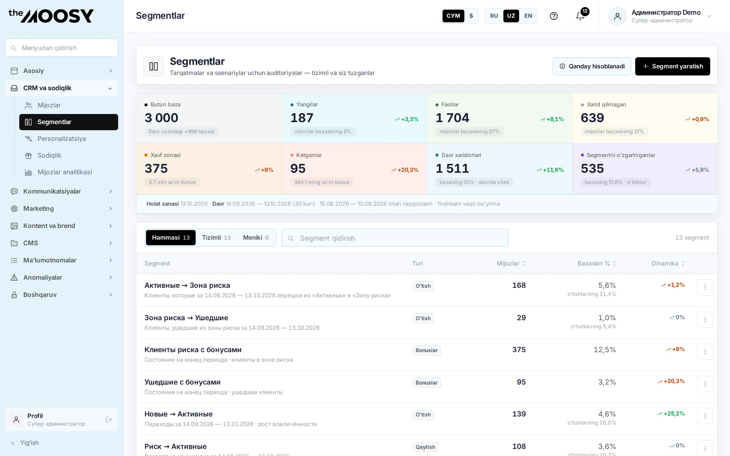Screen dimensions: 730x456
Task: Click the administrator avatar icon in header
Action: 617,16
